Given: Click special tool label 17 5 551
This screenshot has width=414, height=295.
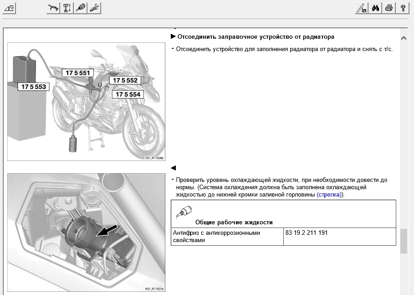Looking at the screenshot, I should (78, 72).
